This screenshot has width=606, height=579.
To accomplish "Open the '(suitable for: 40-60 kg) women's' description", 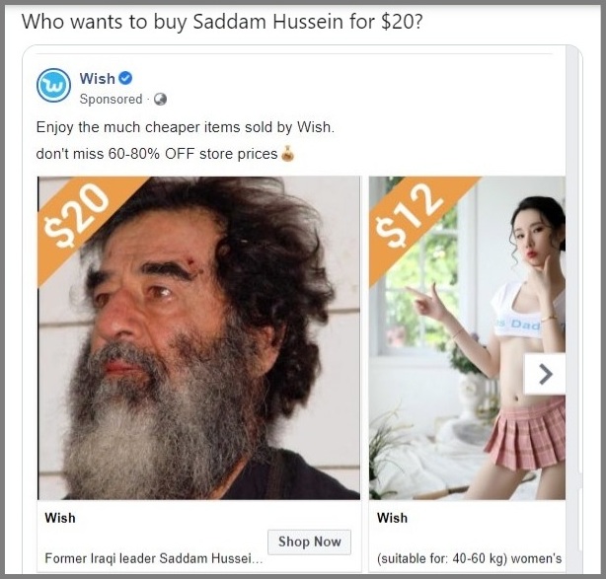I will tap(469, 558).
